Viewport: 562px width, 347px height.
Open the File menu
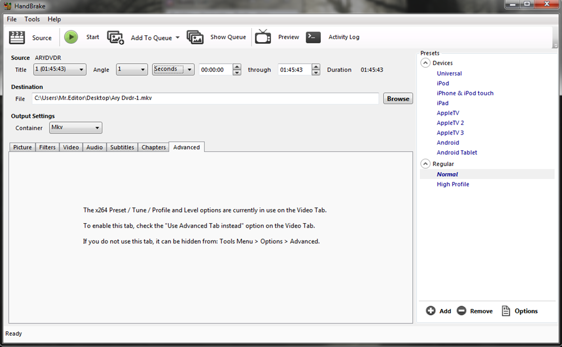tap(12, 19)
